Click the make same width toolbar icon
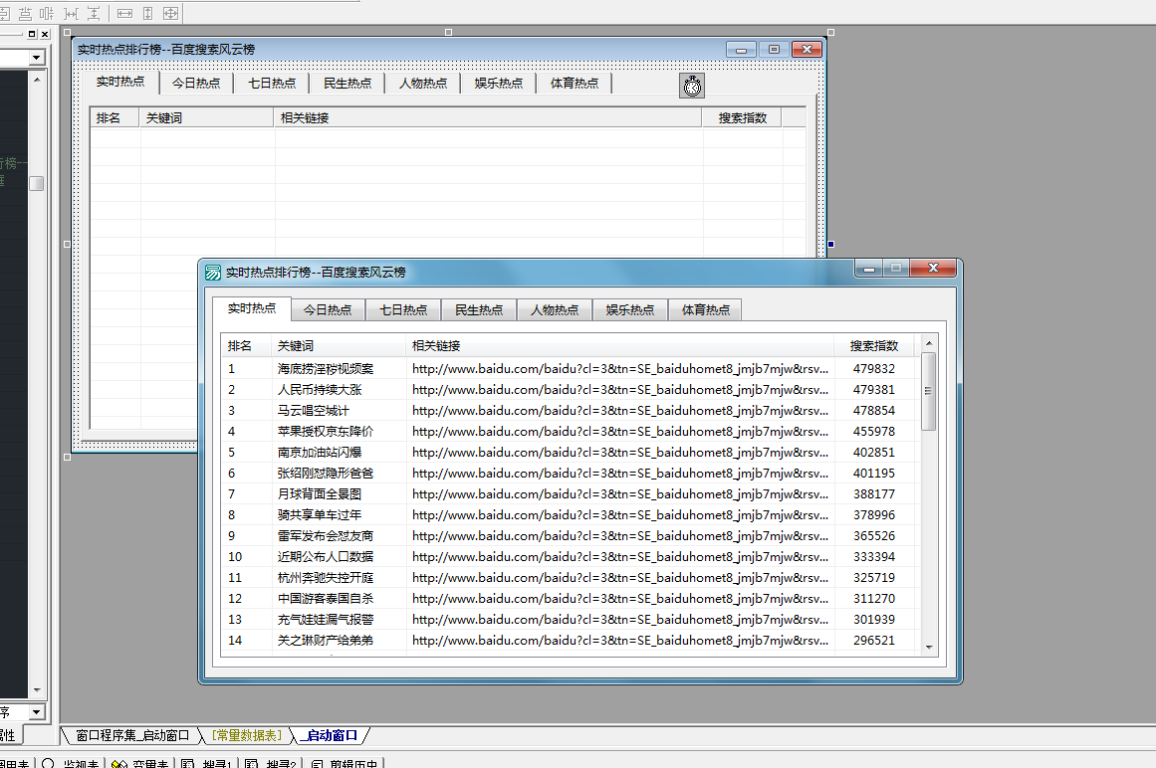This screenshot has width=1156, height=768. click(x=124, y=13)
